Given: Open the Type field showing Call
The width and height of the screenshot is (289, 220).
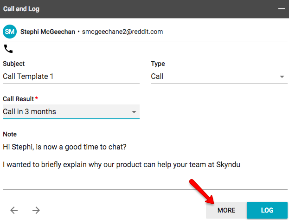Looking at the screenshot, I should (x=219, y=76).
